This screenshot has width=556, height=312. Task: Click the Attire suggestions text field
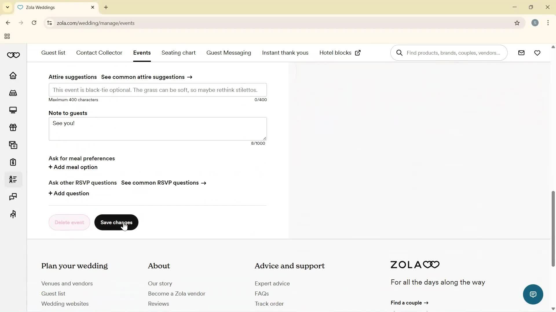(158, 90)
